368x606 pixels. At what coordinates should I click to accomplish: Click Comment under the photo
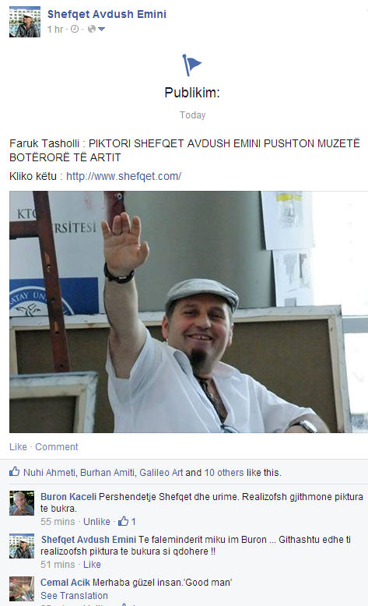tap(56, 447)
